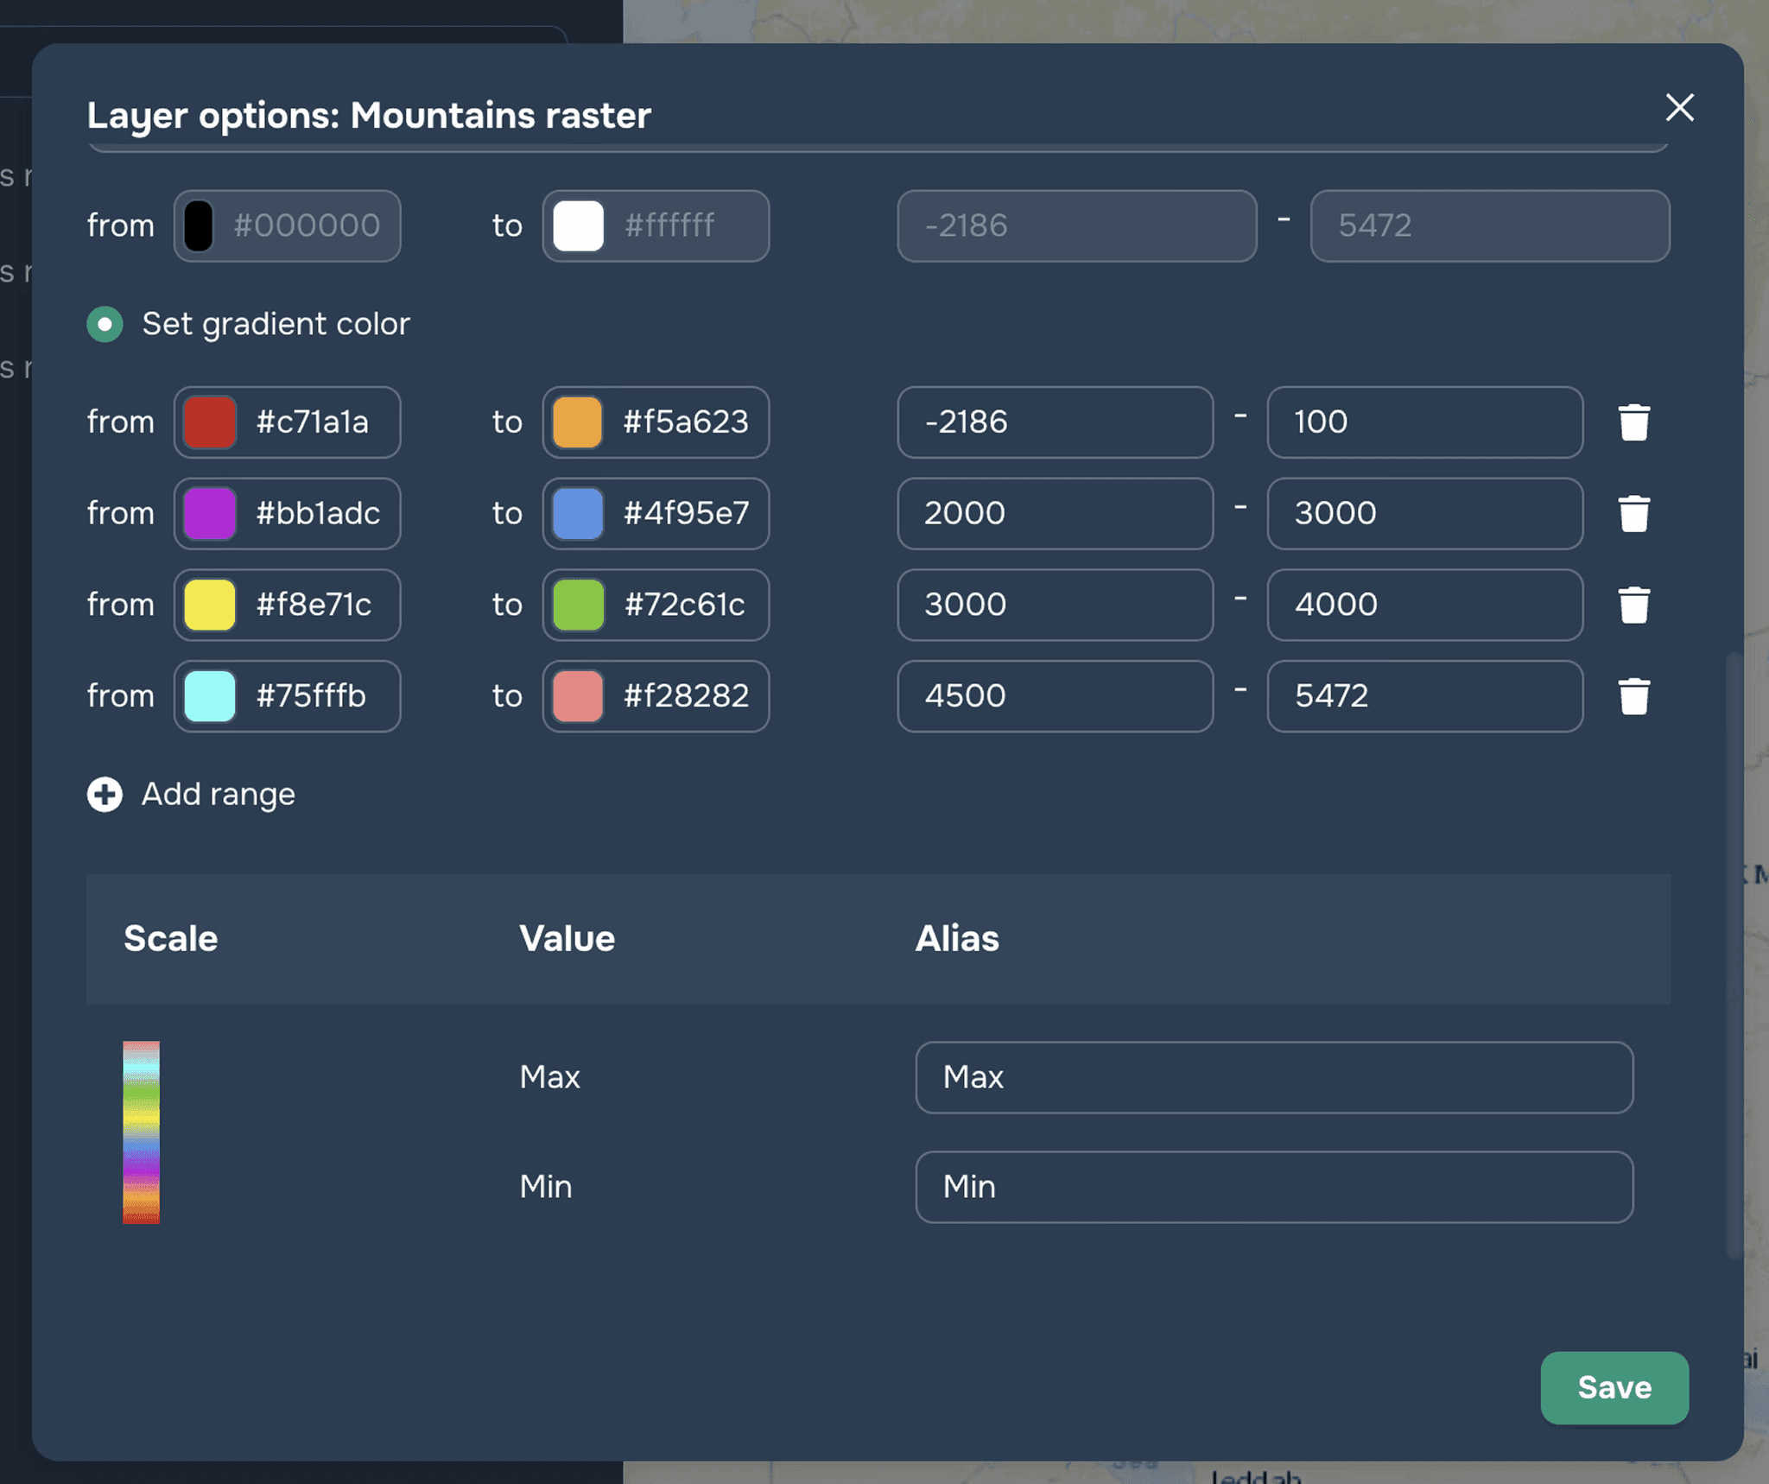Delete the 3000 to 4000 gradient range
This screenshot has width=1769, height=1484.
click(1633, 605)
